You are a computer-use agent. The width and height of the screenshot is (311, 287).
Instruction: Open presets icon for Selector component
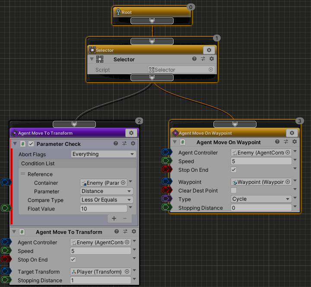point(203,59)
